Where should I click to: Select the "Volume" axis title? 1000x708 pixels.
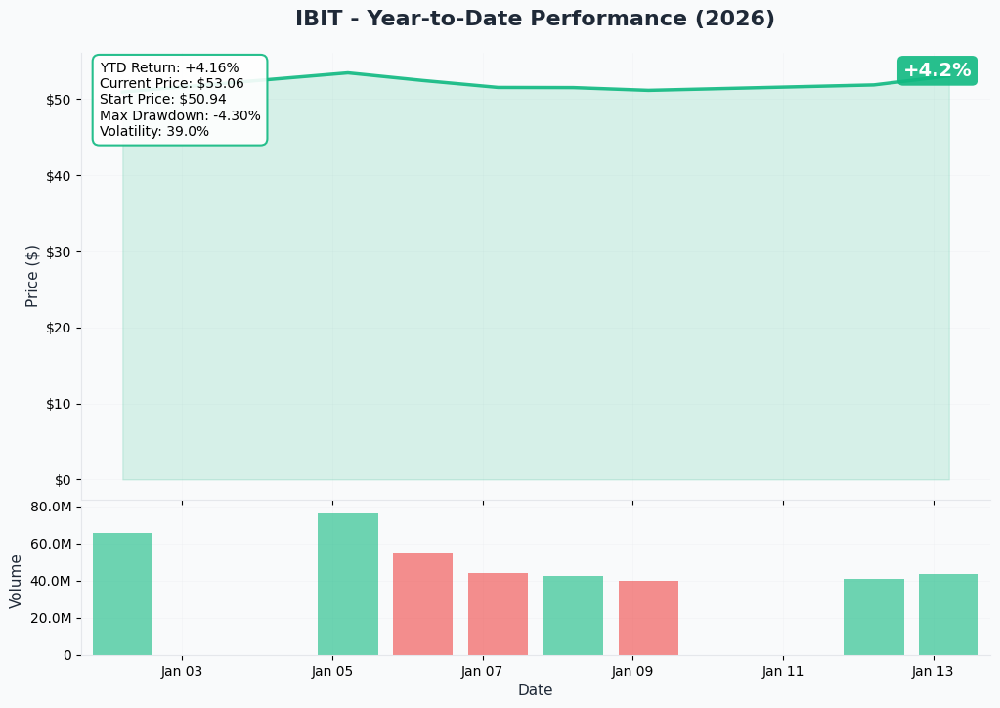(x=16, y=582)
